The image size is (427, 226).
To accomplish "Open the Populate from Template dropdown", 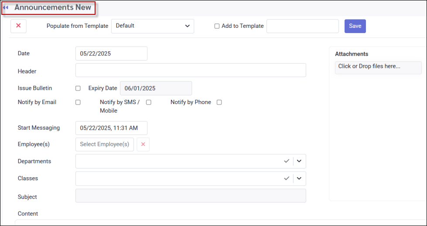I will coord(153,26).
